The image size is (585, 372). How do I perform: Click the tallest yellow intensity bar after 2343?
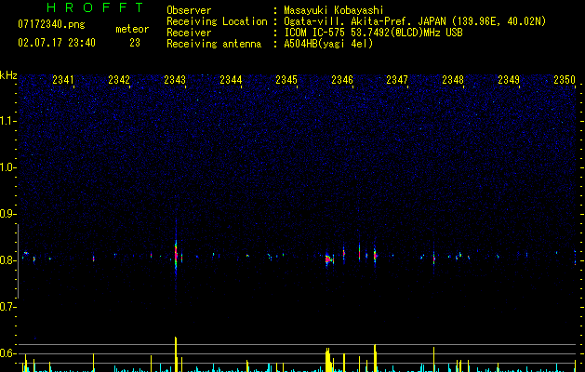pyautogui.click(x=176, y=354)
